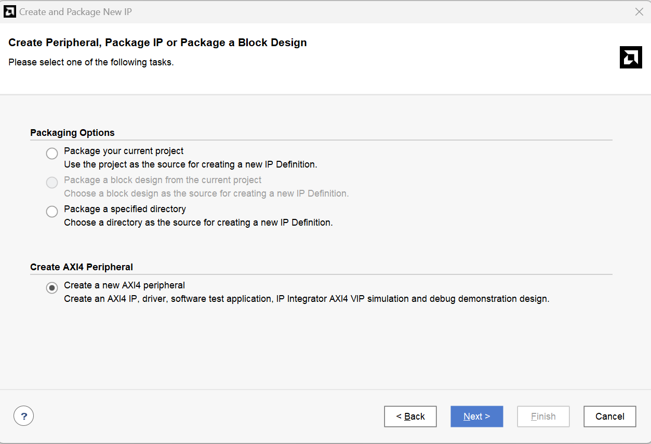Click the Packaging Options section header
Image resolution: width=651 pixels, height=444 pixels.
click(72, 133)
